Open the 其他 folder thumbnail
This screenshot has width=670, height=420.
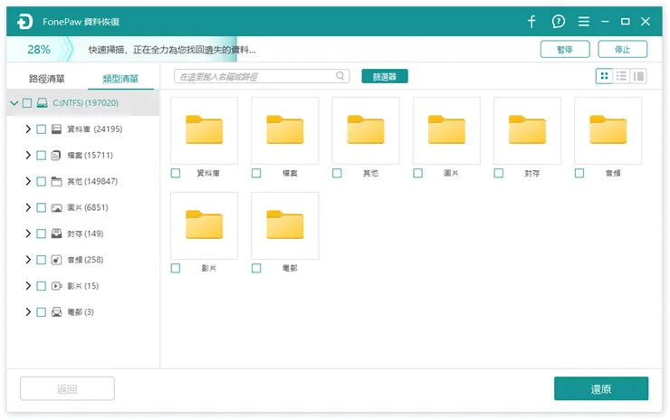(x=366, y=130)
